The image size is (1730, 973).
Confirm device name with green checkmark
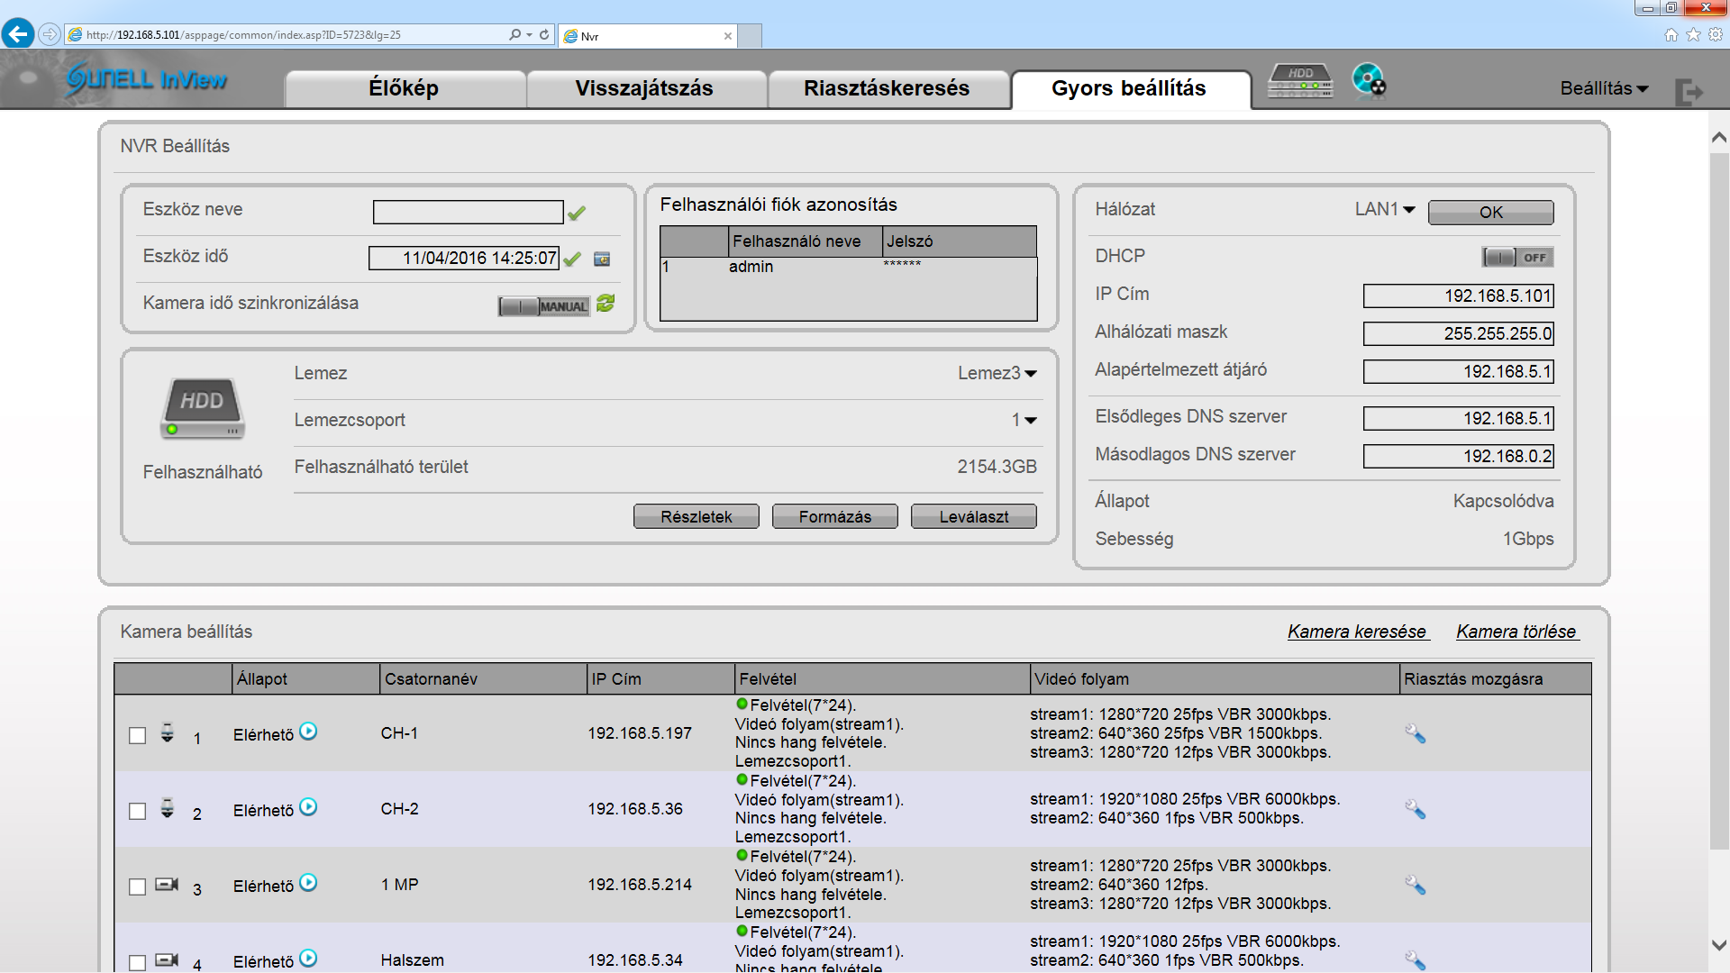577,213
